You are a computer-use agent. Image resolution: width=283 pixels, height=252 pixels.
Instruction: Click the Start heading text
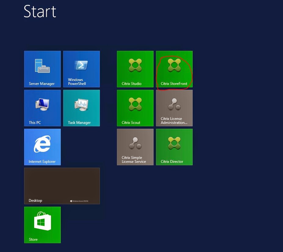click(40, 12)
